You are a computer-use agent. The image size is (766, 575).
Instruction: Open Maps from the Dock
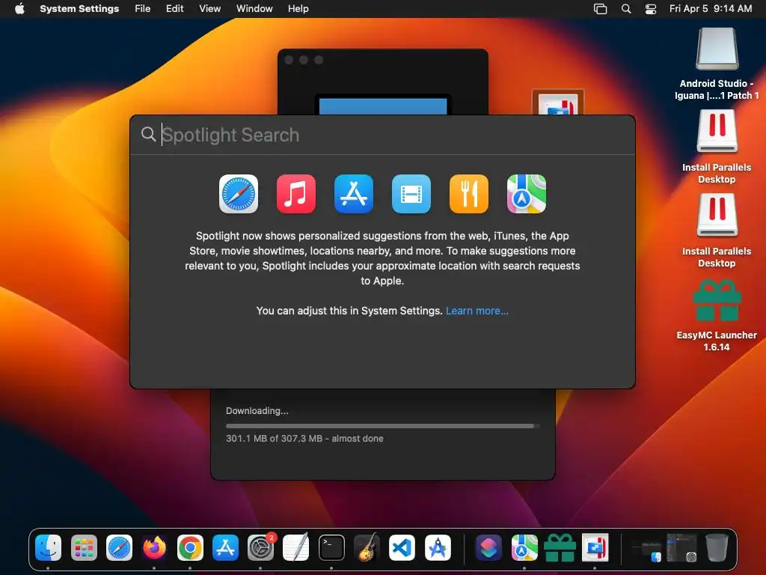[524, 547]
